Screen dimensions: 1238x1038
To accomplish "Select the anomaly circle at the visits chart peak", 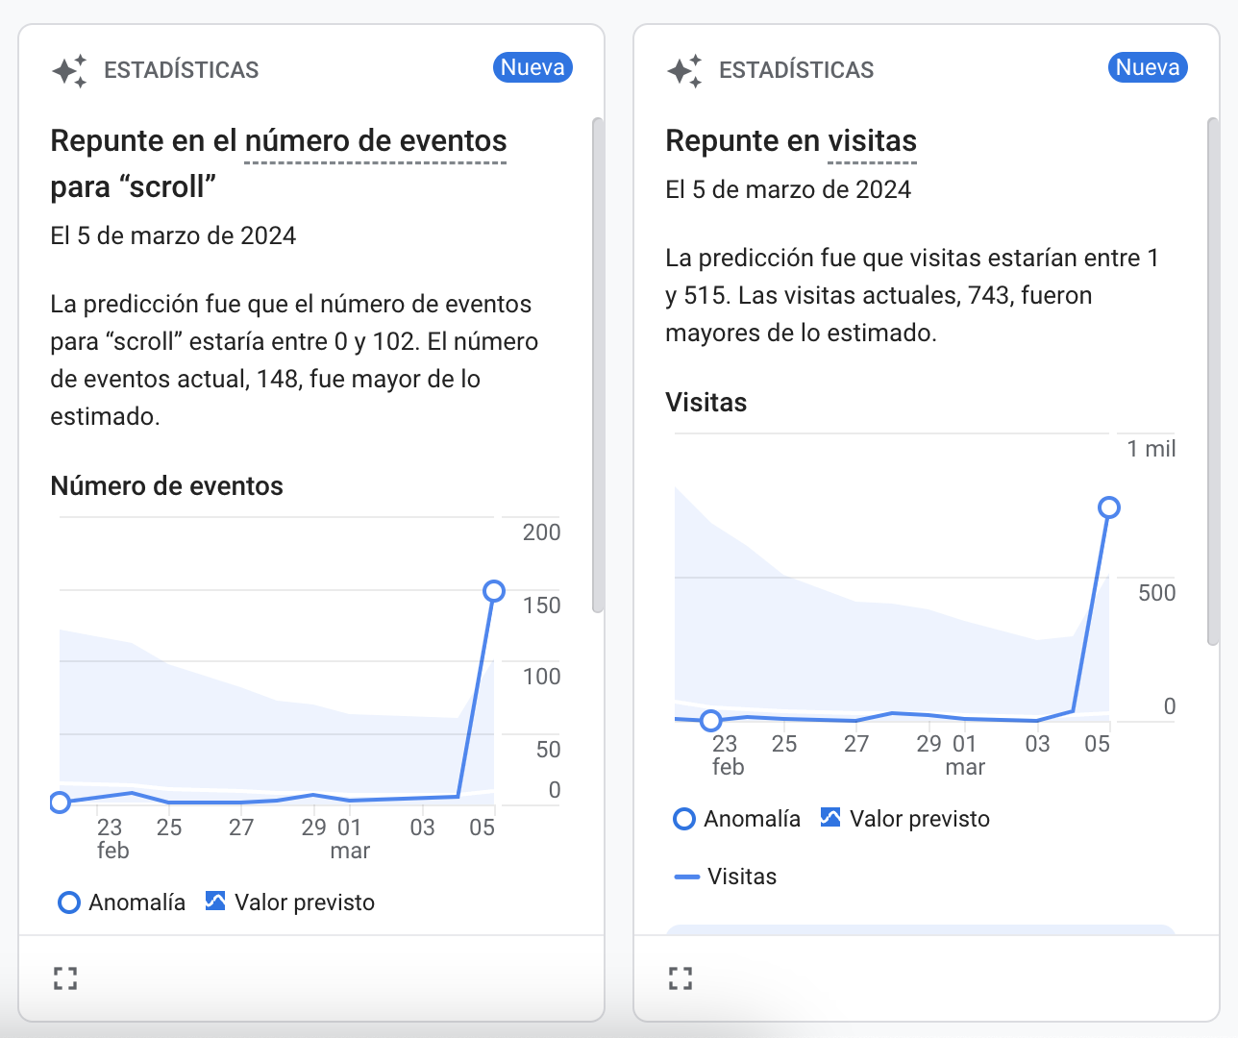I will pos(1110,507).
